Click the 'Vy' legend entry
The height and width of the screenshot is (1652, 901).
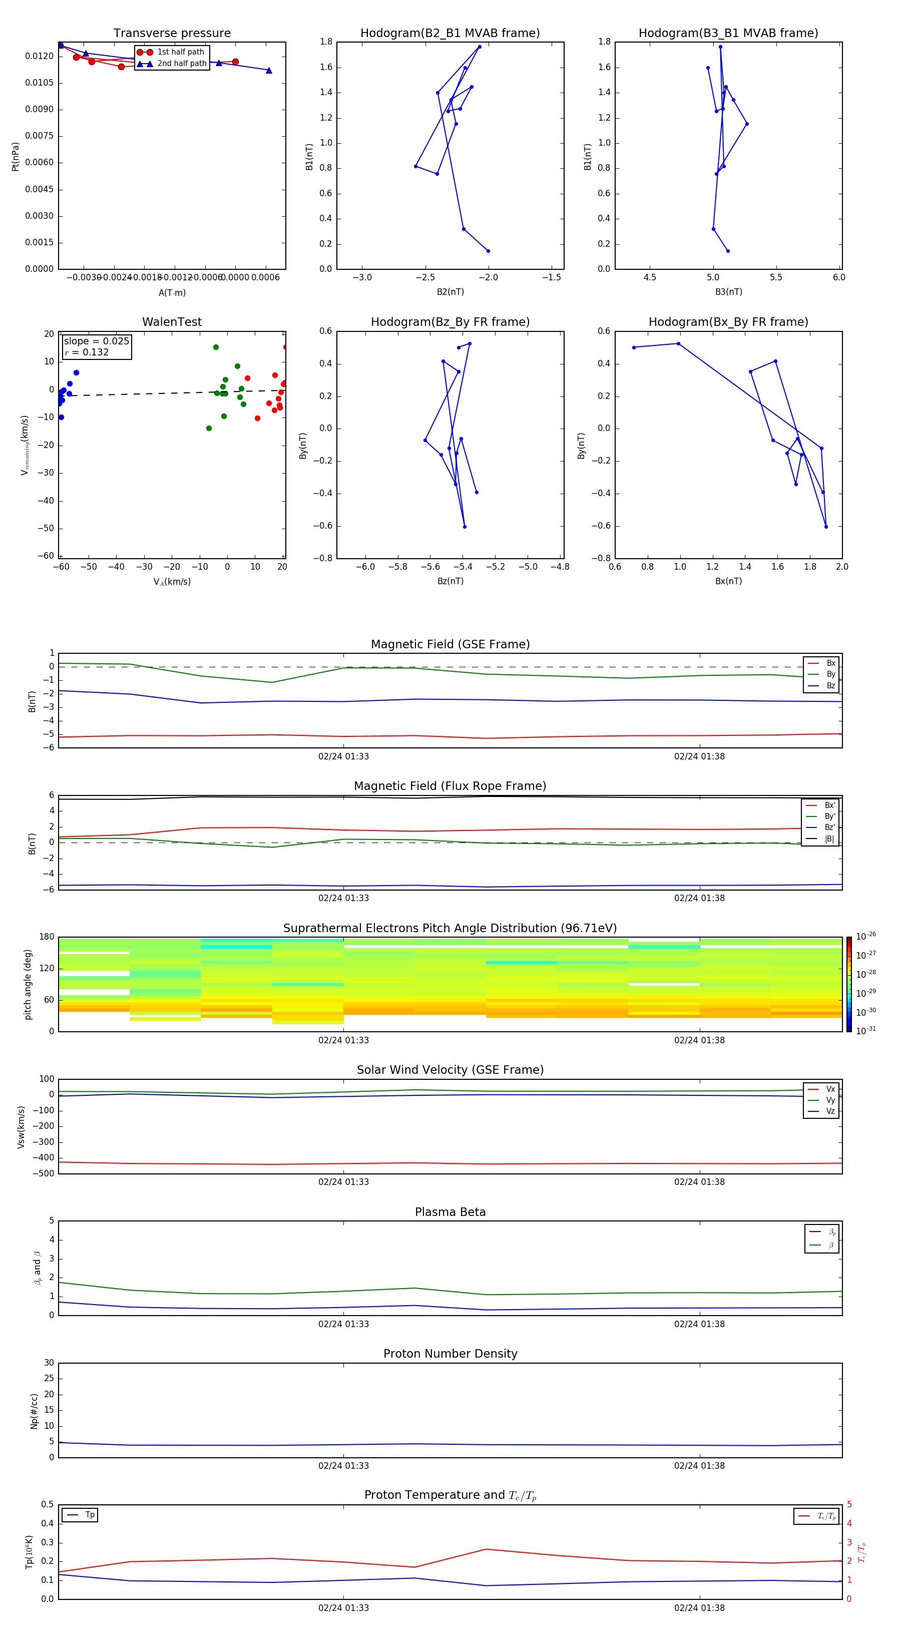tap(821, 1100)
